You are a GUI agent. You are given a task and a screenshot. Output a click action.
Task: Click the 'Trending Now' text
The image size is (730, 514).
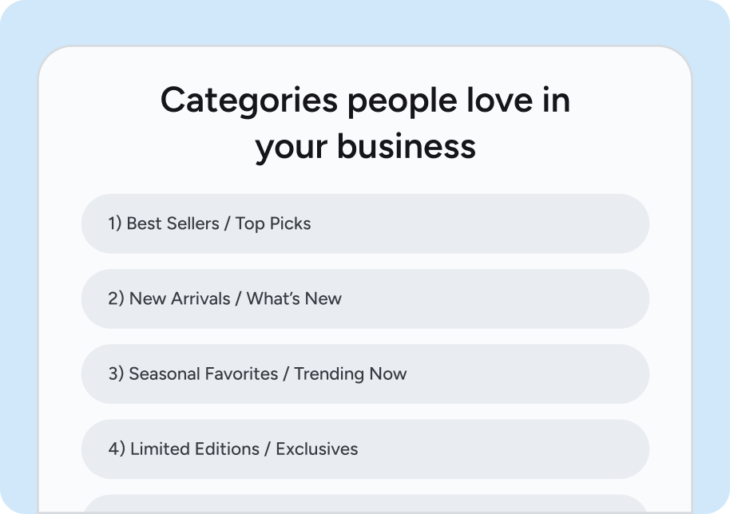(x=350, y=374)
